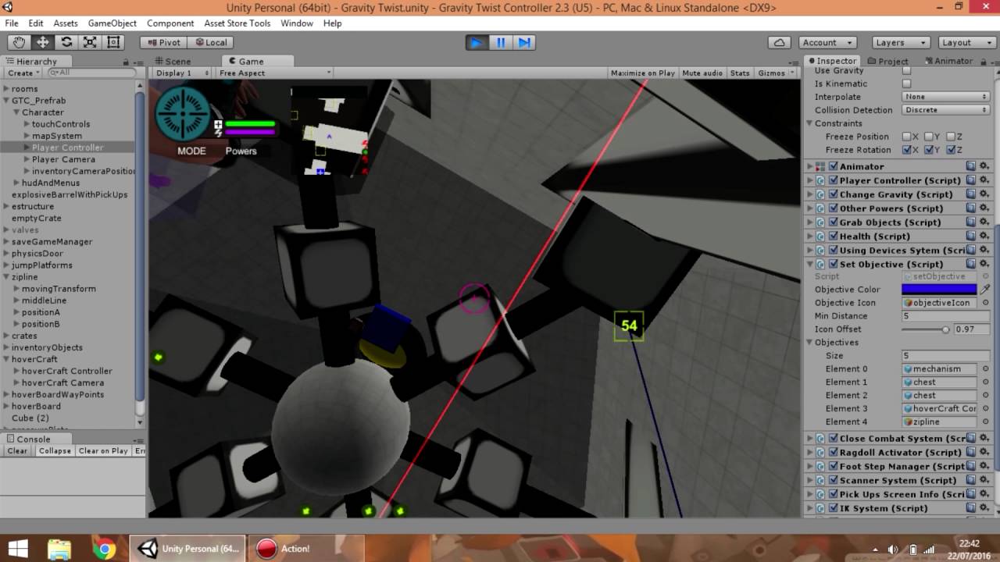The width and height of the screenshot is (1000, 562).
Task: Open Other Powers script help icon
Action: click(971, 208)
